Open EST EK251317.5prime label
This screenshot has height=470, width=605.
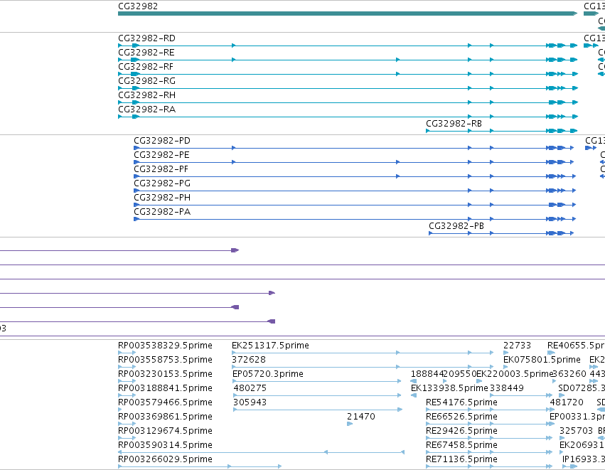(270, 346)
